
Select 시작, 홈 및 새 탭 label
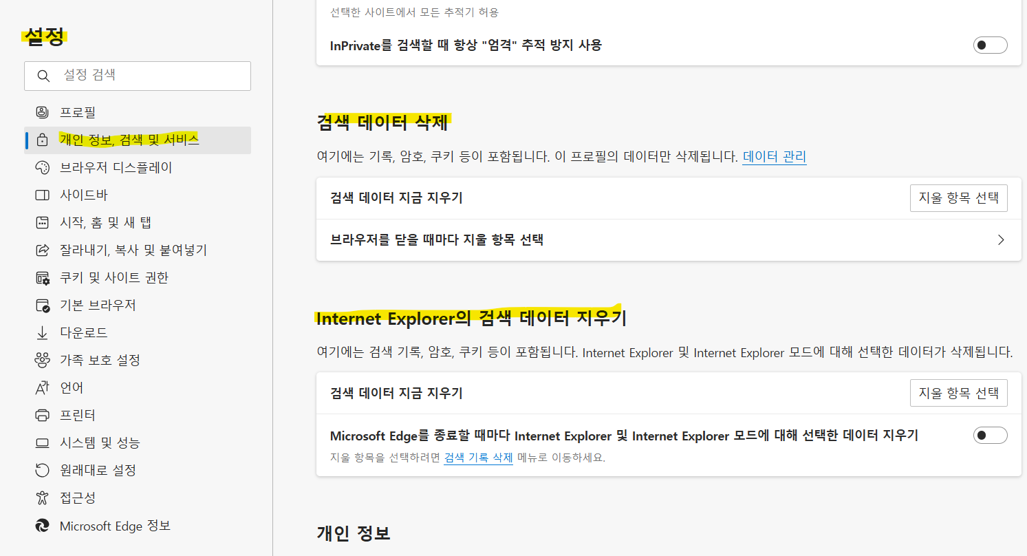pos(105,222)
